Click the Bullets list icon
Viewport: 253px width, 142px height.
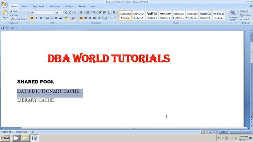pos(81,13)
